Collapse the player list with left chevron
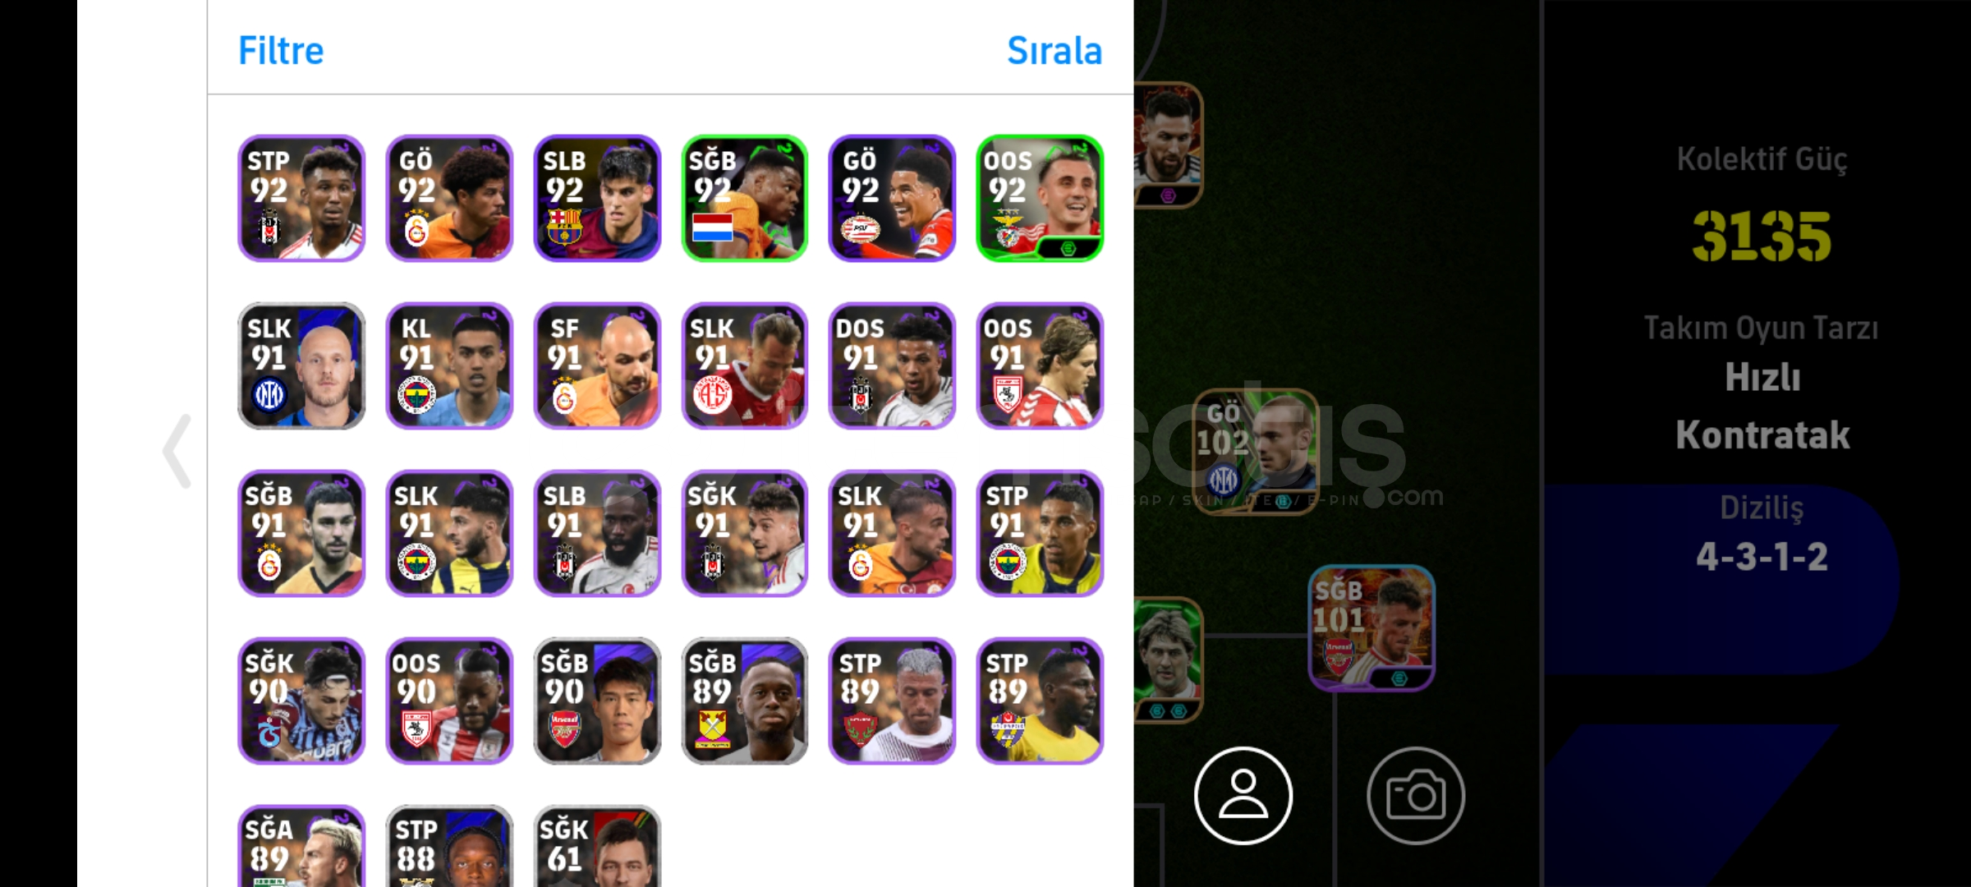Screen dimensions: 1971x887 [x=177, y=451]
